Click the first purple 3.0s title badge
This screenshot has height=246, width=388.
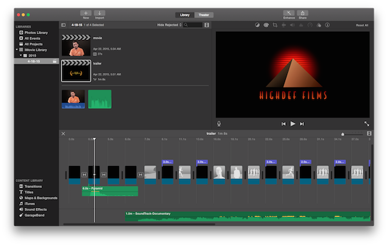(167, 162)
